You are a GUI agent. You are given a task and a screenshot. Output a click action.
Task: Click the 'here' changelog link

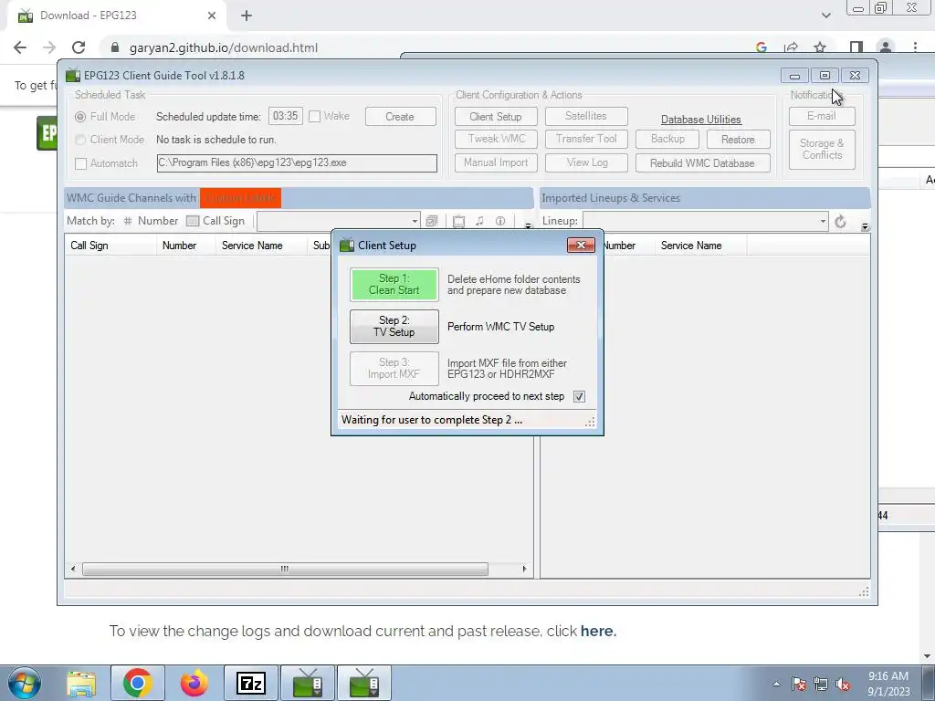click(x=598, y=631)
